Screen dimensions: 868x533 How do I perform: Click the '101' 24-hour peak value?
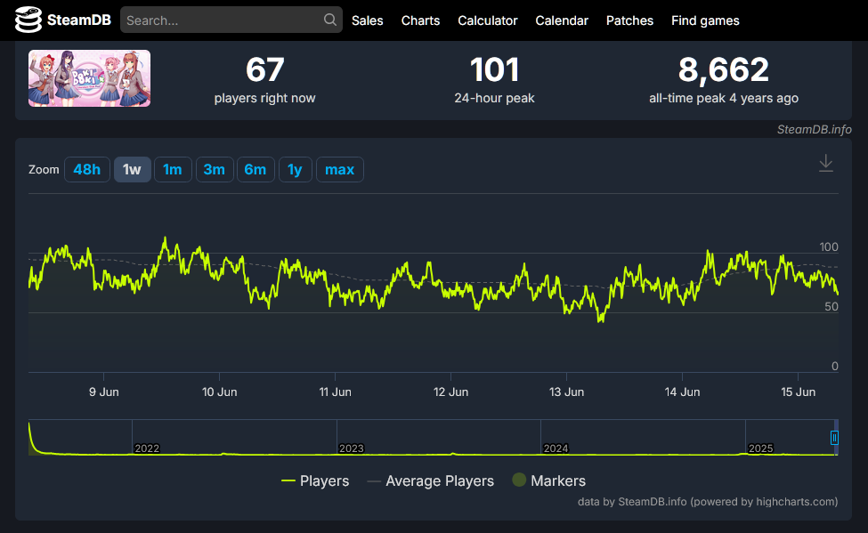pos(494,69)
